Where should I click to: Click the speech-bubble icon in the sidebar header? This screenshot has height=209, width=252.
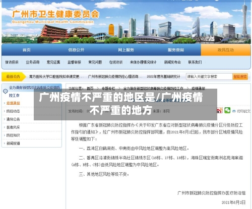pos(6,91)
